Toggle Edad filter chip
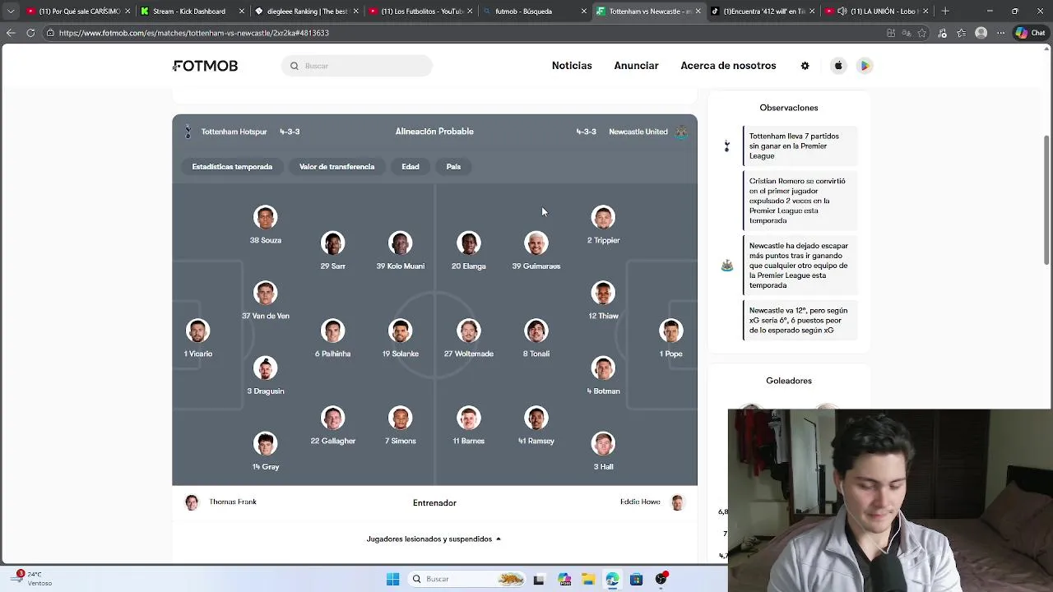The image size is (1053, 592). pos(411,167)
